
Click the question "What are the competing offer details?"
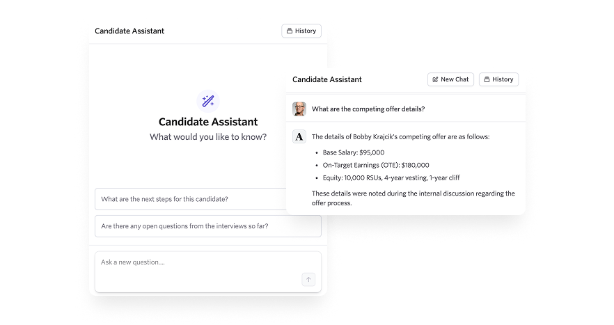tap(368, 109)
